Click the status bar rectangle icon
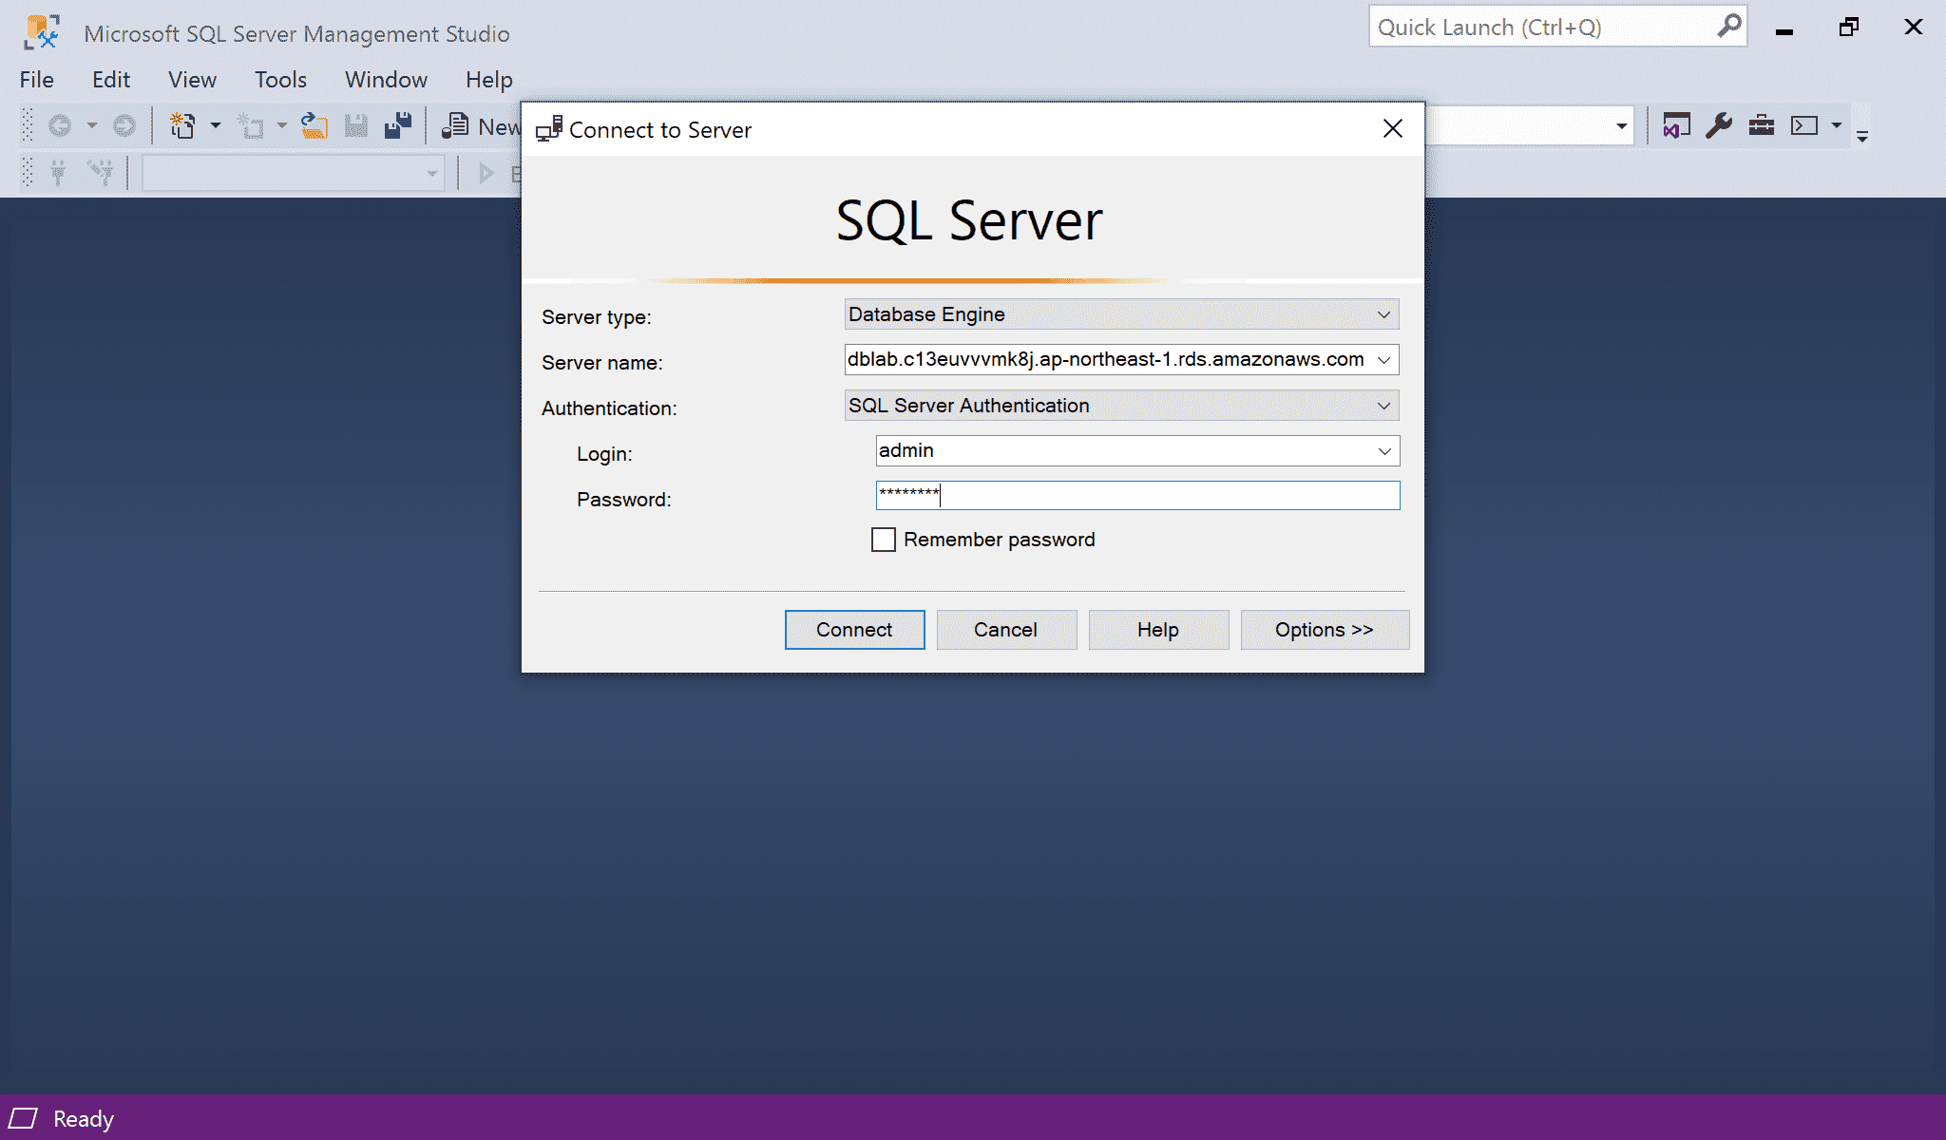Screen dimensions: 1946x1140 [24, 1118]
